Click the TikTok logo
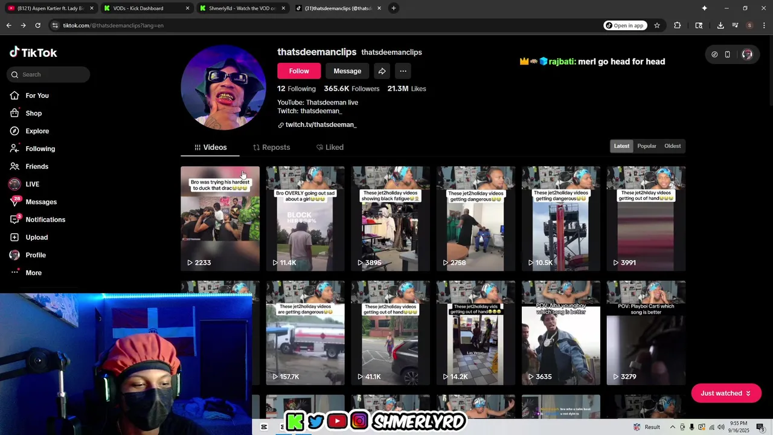The width and height of the screenshot is (773, 435). (x=33, y=53)
